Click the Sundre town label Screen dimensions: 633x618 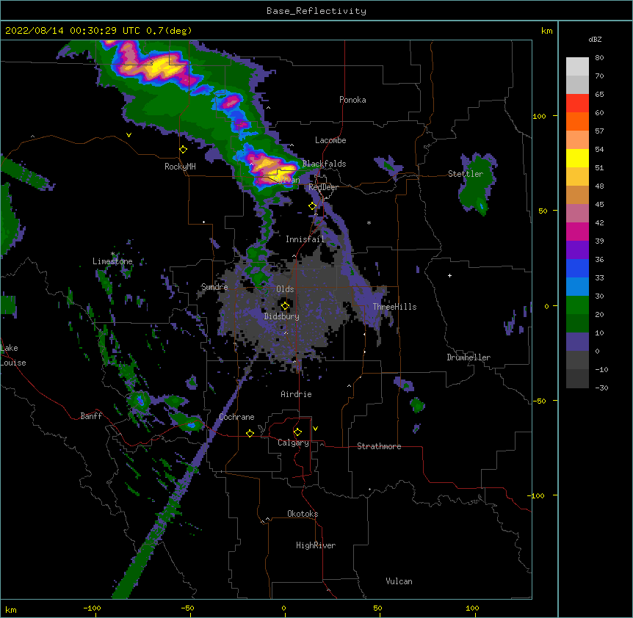[x=214, y=287]
